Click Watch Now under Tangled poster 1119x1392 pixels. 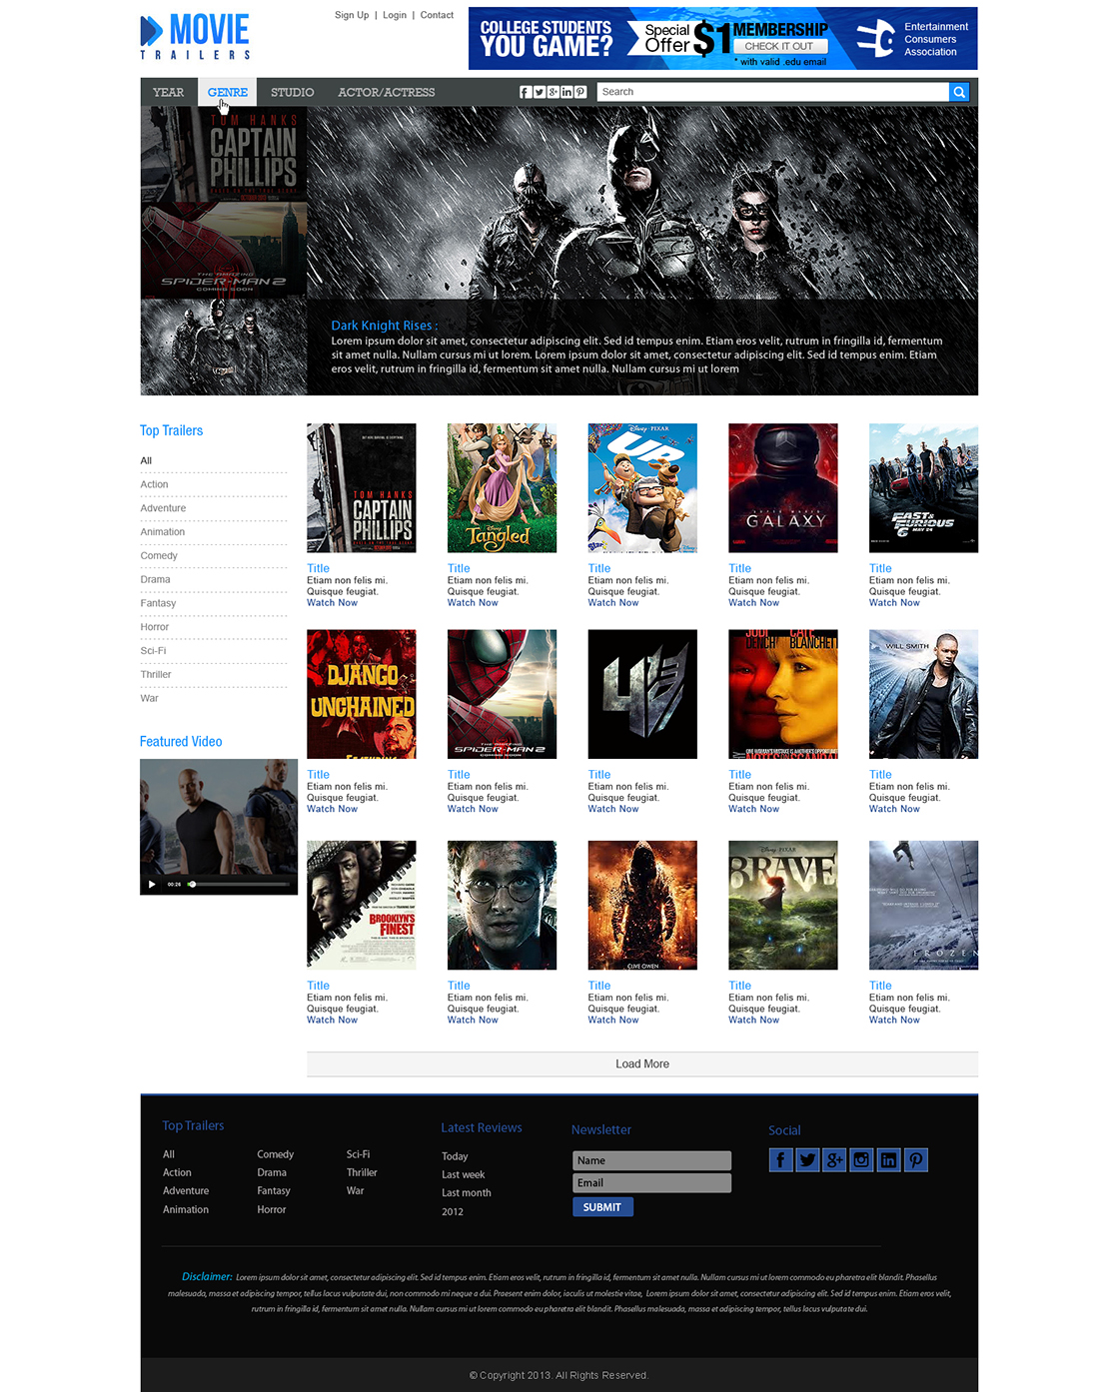click(x=473, y=603)
